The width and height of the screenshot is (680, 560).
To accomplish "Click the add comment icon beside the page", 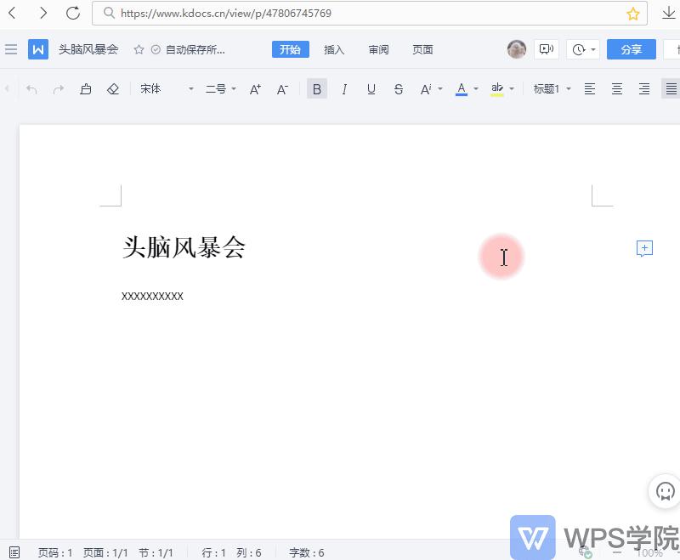I will point(643,249).
